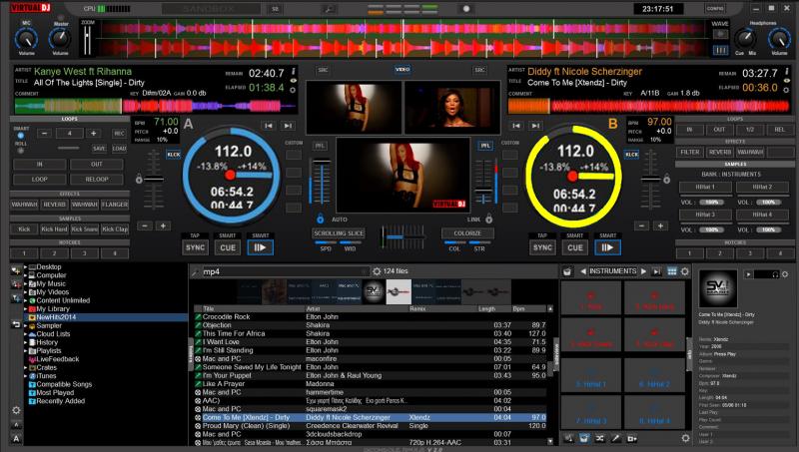Open sampler panel settings gear at top

(x=685, y=271)
